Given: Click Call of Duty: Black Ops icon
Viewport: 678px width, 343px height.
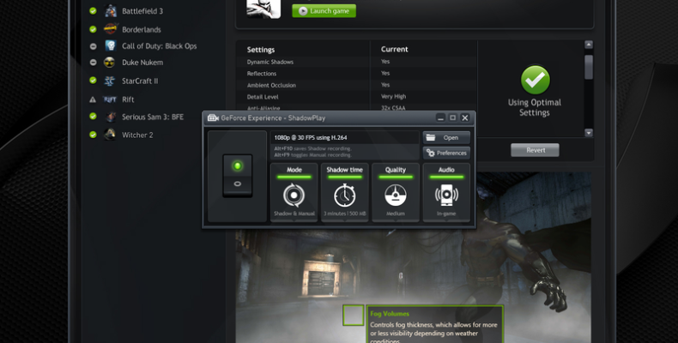Looking at the screenshot, I should [x=111, y=45].
